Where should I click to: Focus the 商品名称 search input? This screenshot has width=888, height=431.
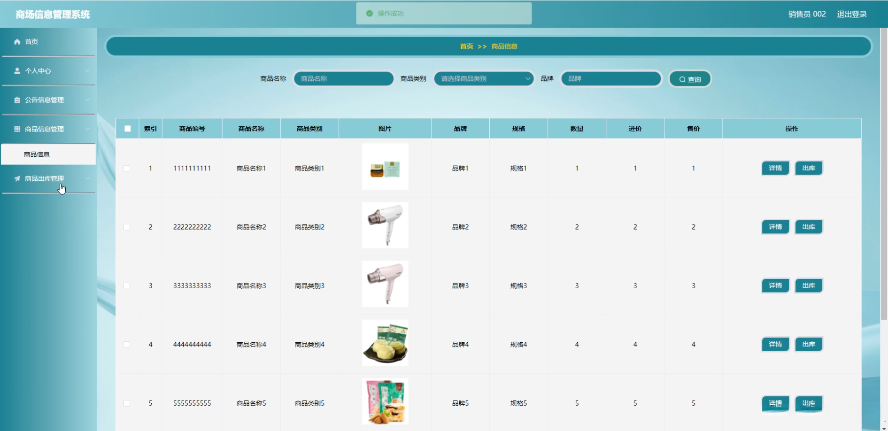coord(344,79)
